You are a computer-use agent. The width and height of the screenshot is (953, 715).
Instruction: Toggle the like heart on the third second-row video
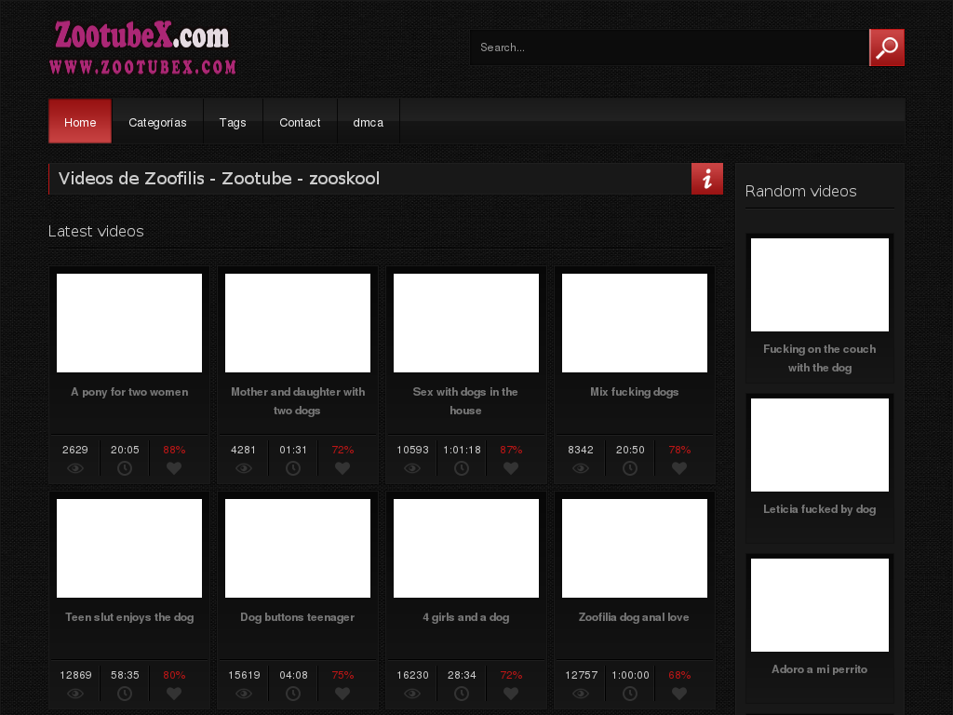click(x=511, y=694)
